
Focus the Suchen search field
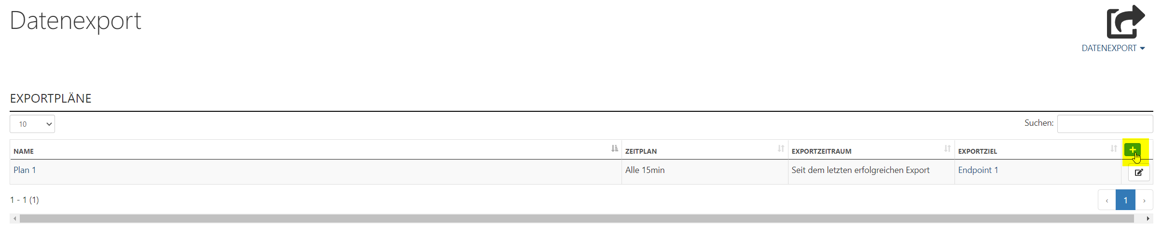pos(1105,124)
